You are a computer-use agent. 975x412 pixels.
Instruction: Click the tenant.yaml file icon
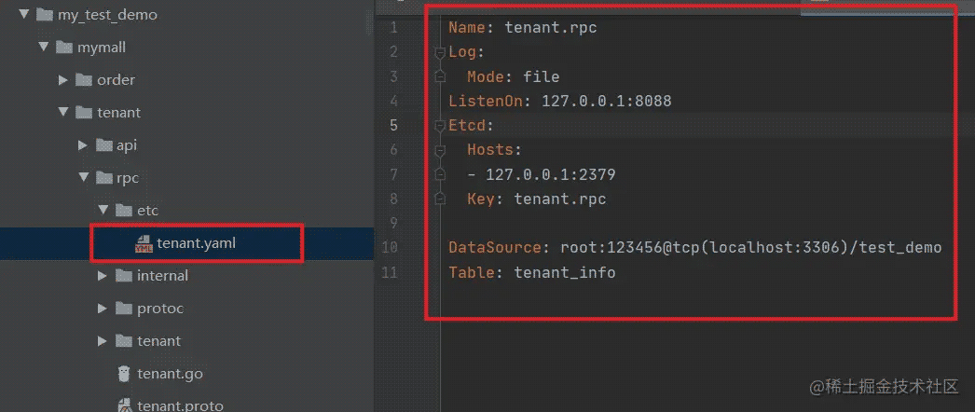click(144, 243)
